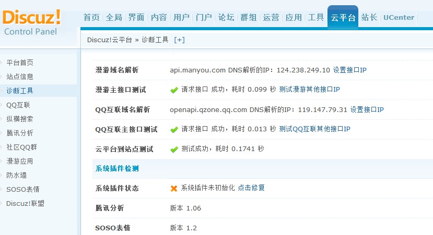Open 腾讯分析 sidebar item
Image resolution: width=433 pixels, height=235 pixels.
[20, 133]
